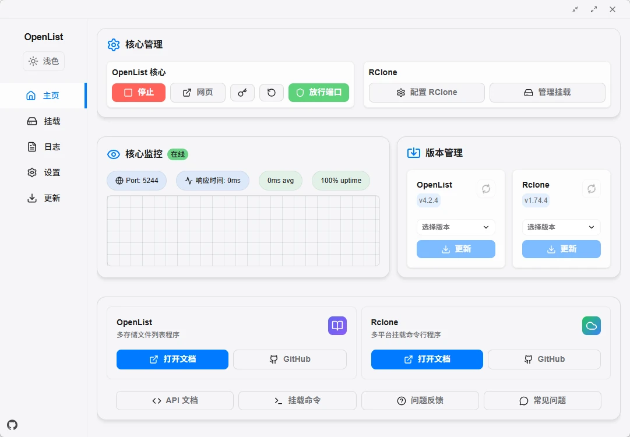Click the download icon beside 版本管理 heading
The width and height of the screenshot is (630, 437).
(x=413, y=153)
